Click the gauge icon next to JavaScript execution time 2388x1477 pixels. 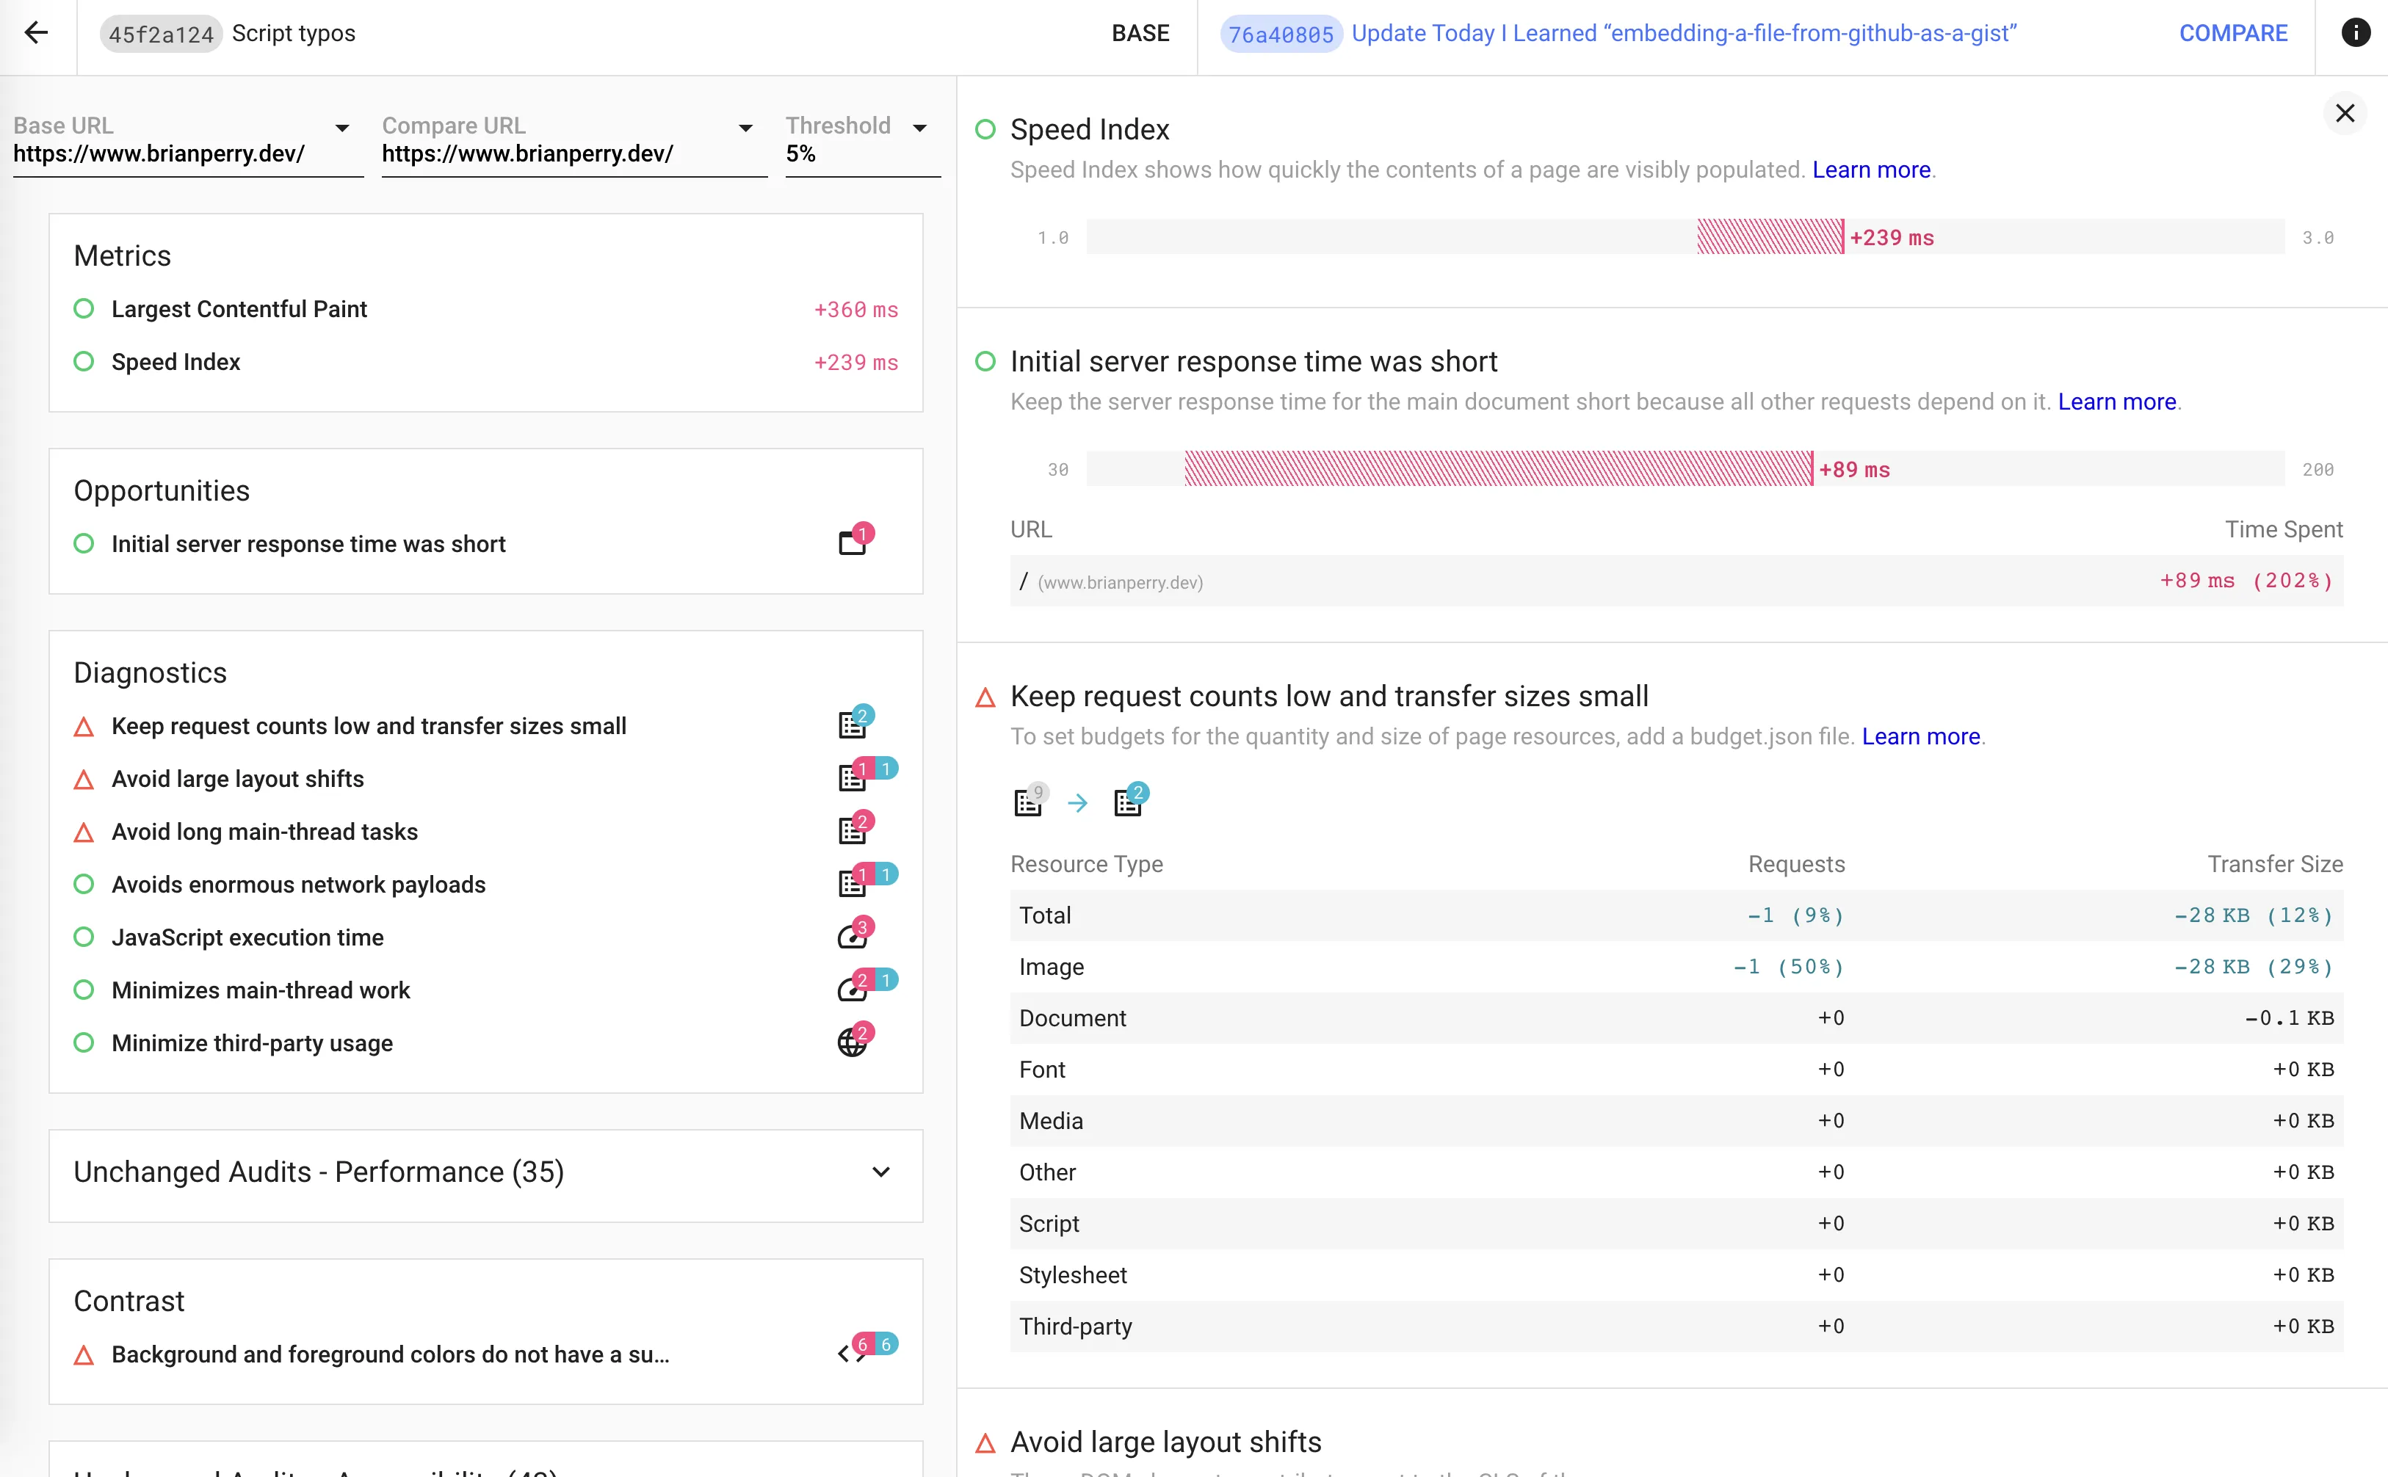coord(852,937)
